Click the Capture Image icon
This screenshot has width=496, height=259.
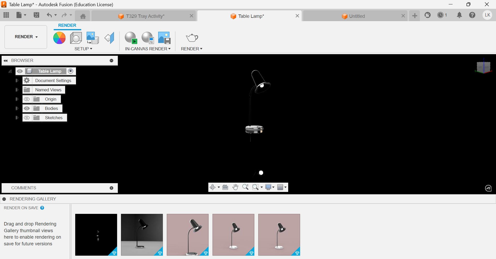click(x=164, y=38)
